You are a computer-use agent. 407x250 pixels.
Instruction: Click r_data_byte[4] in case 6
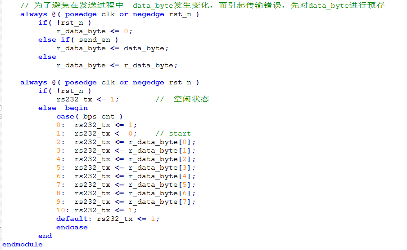point(160,176)
